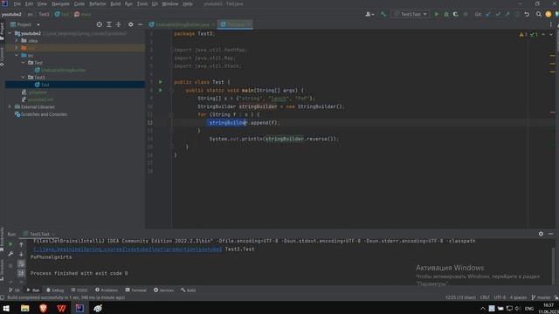
Task: Open the Window menu
Action: (170, 3)
